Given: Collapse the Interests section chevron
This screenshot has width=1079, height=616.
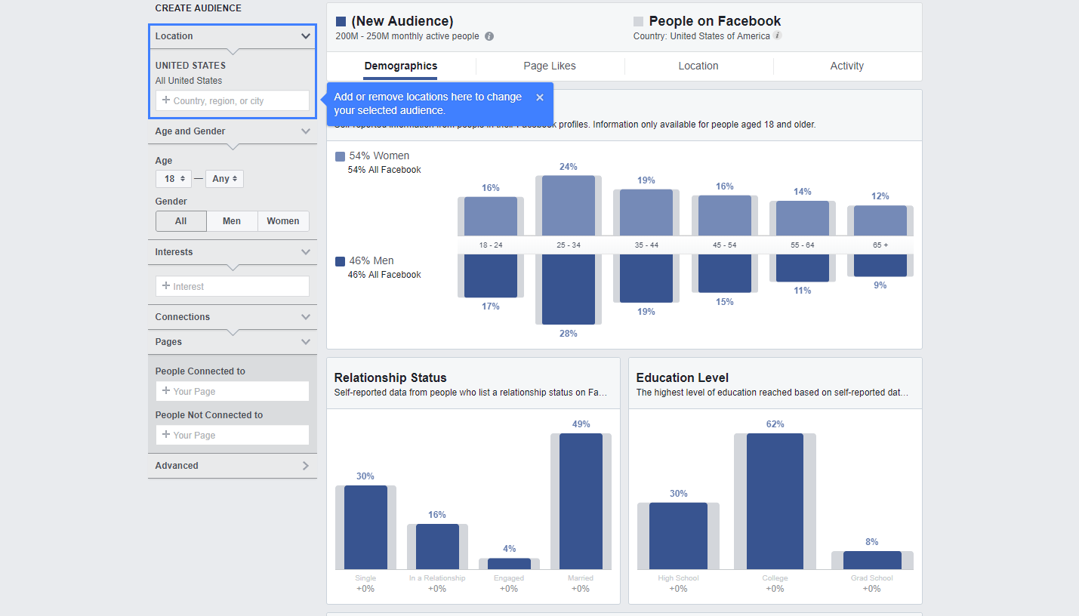Looking at the screenshot, I should pos(305,252).
